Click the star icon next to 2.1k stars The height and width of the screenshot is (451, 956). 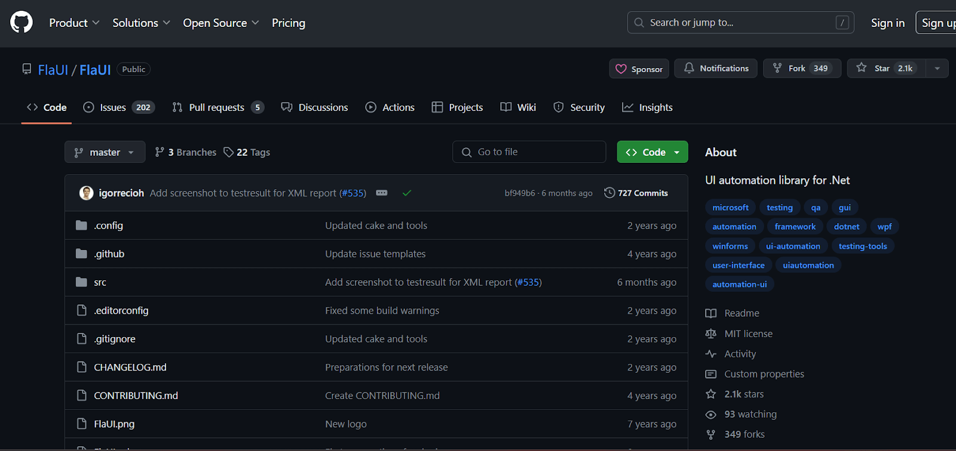coord(711,394)
